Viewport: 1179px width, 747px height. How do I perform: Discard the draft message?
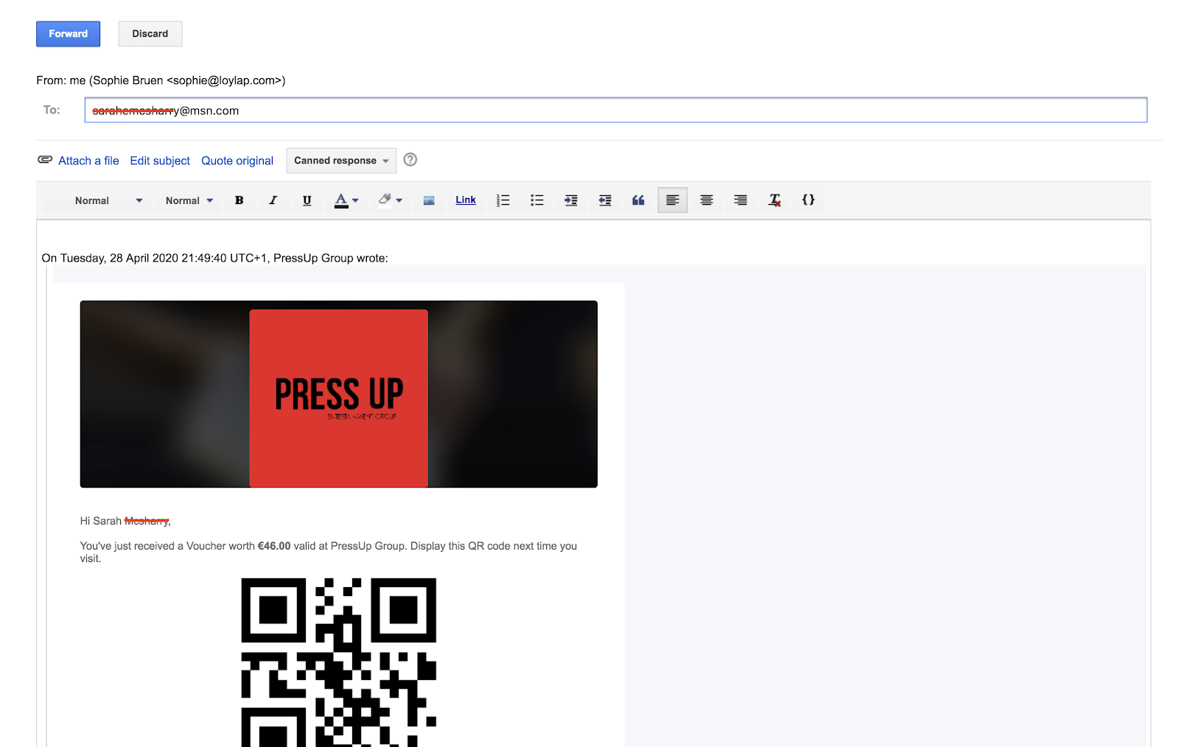[x=150, y=34]
